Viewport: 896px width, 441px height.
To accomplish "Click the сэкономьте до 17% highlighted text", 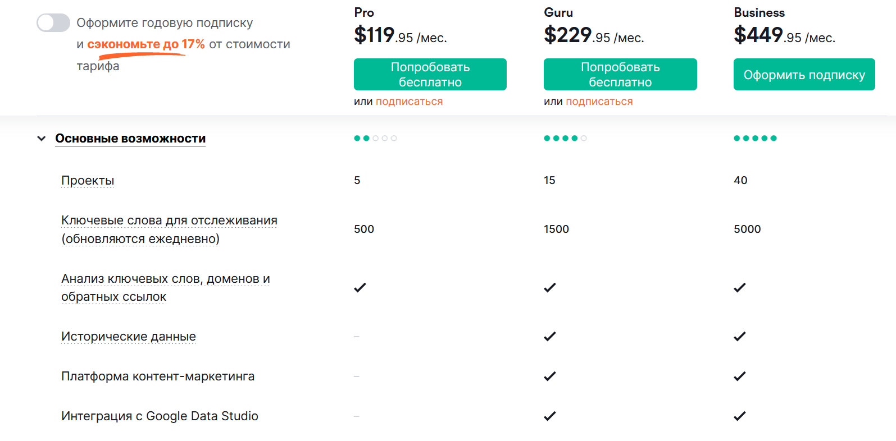I will point(146,44).
